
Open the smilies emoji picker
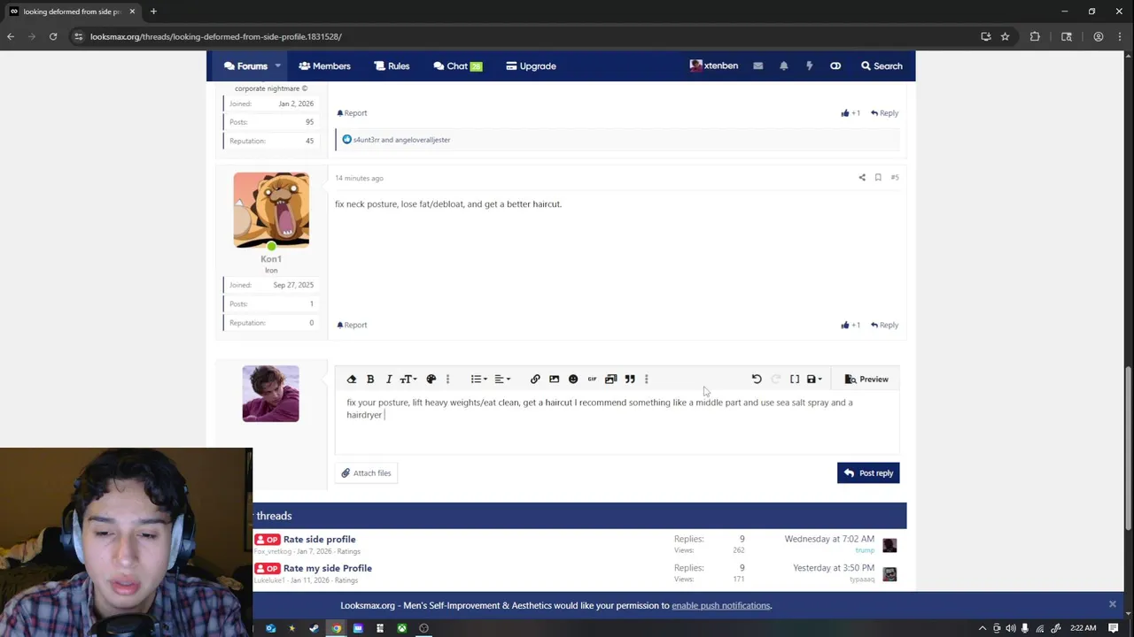pos(573,379)
